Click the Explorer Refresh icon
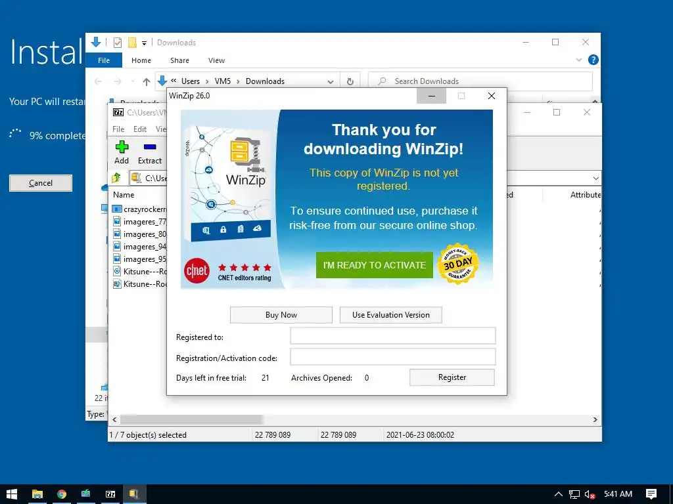 pyautogui.click(x=350, y=81)
